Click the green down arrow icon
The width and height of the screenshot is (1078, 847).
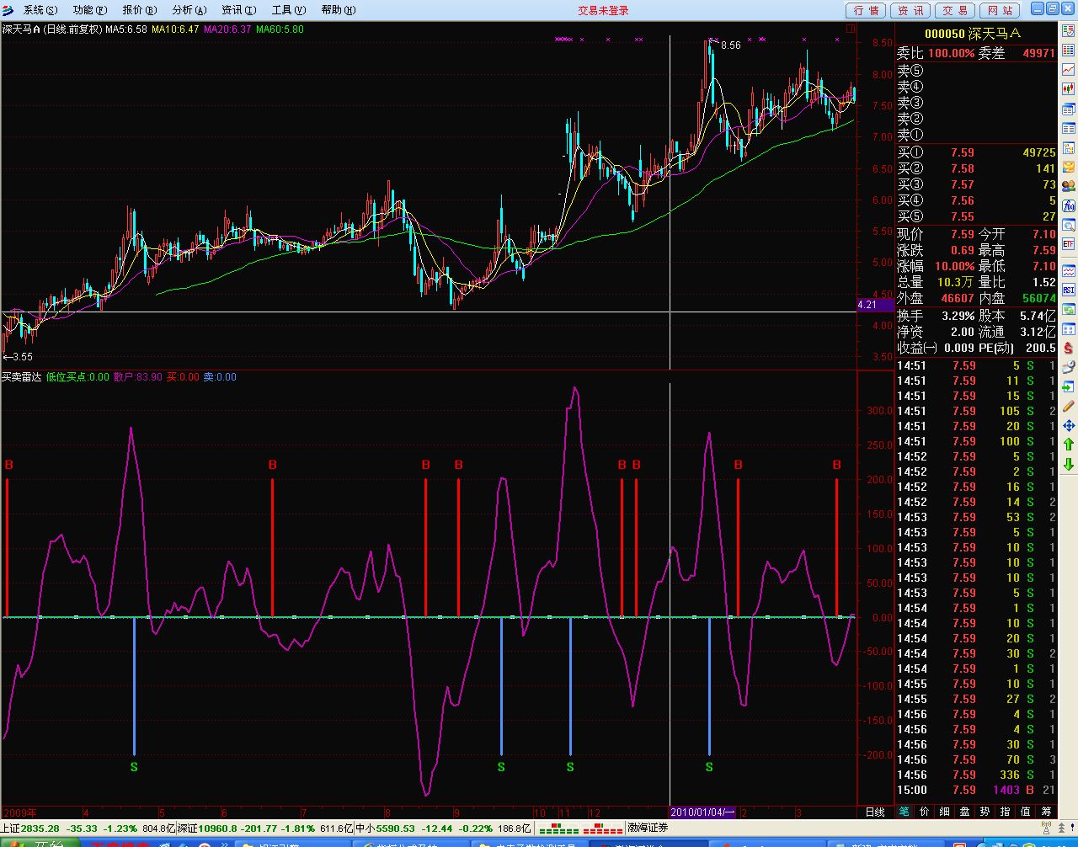1069,464
